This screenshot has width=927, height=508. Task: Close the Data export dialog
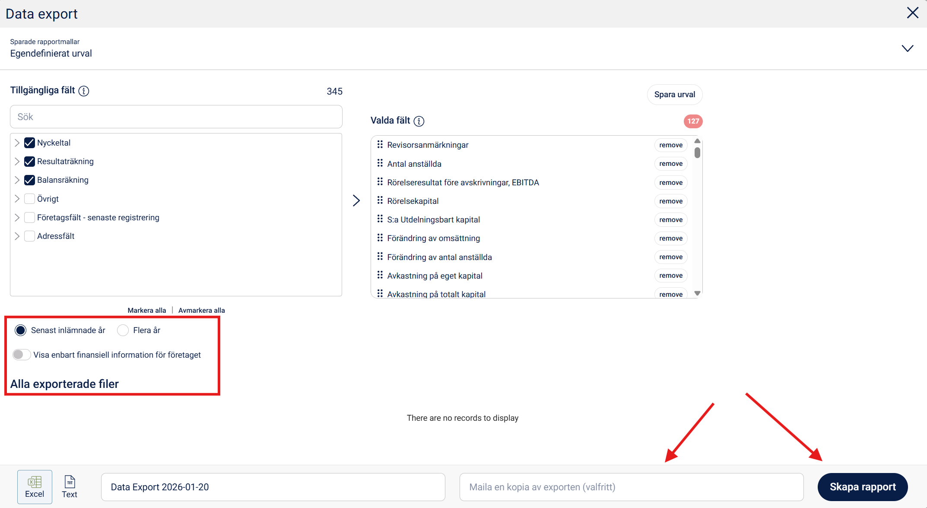[x=912, y=13]
